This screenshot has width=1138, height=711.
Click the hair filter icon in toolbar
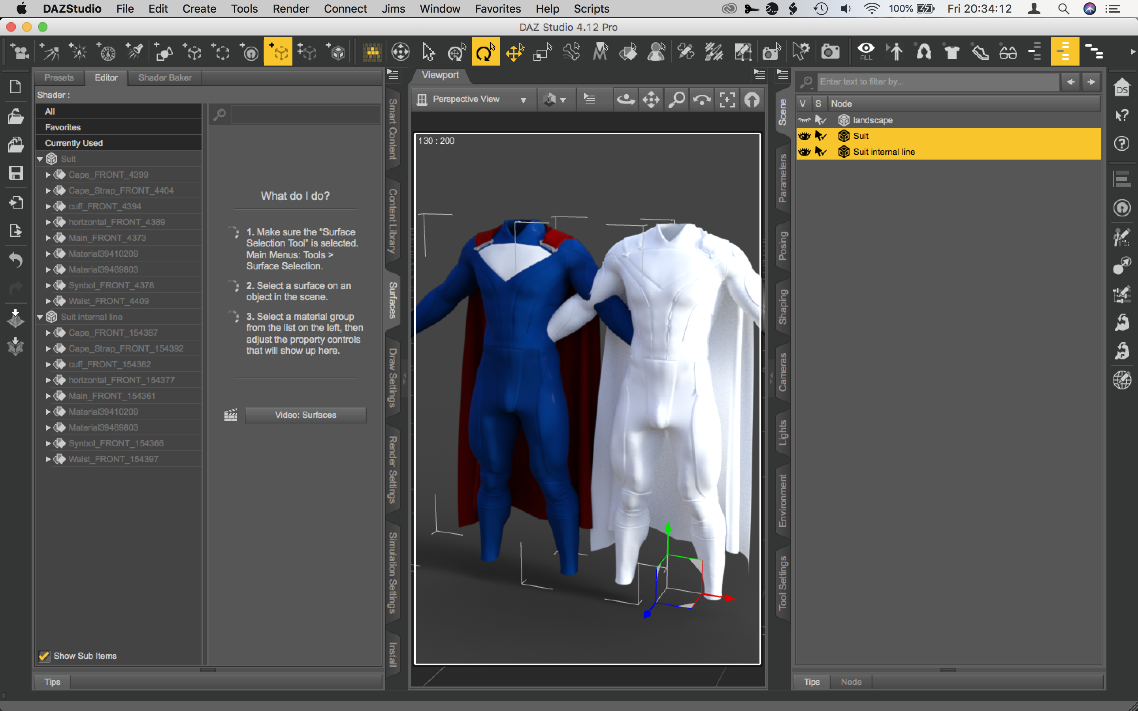click(x=923, y=52)
